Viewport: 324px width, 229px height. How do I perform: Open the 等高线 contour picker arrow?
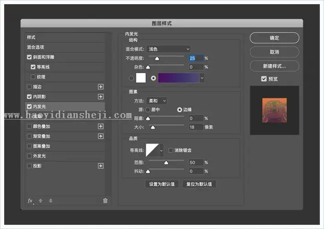coord(161,150)
